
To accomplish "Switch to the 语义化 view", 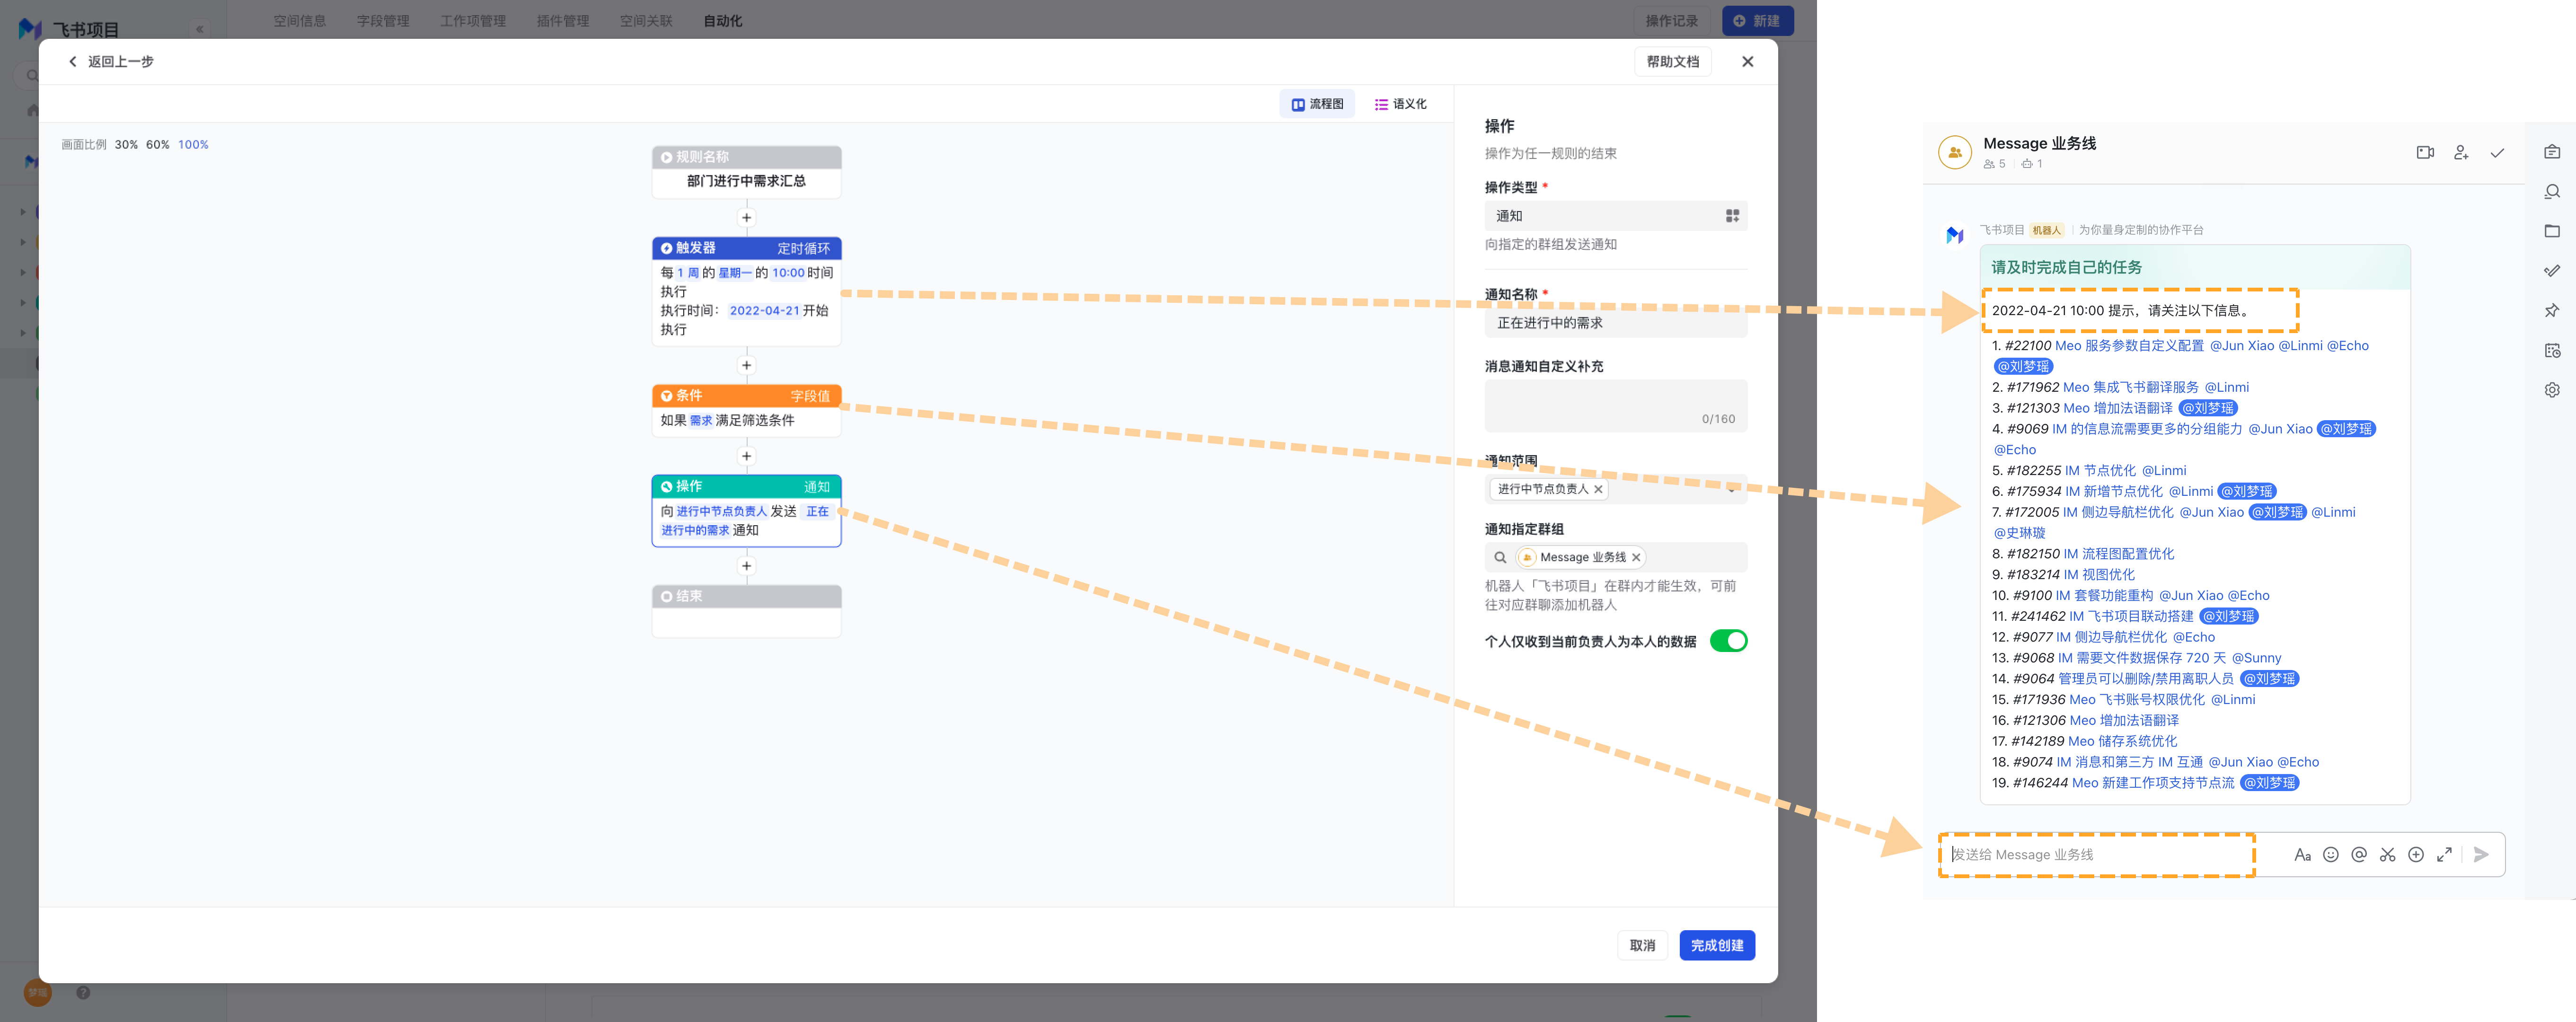I will (1400, 104).
